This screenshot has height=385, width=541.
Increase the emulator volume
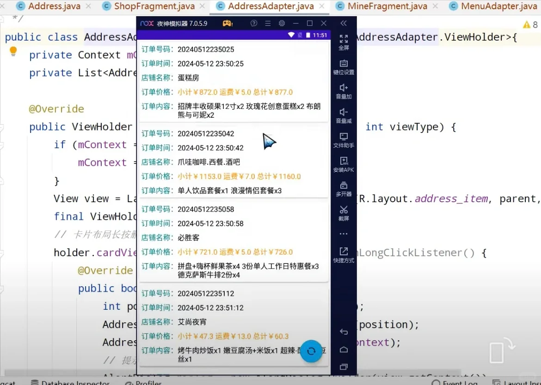click(x=344, y=91)
